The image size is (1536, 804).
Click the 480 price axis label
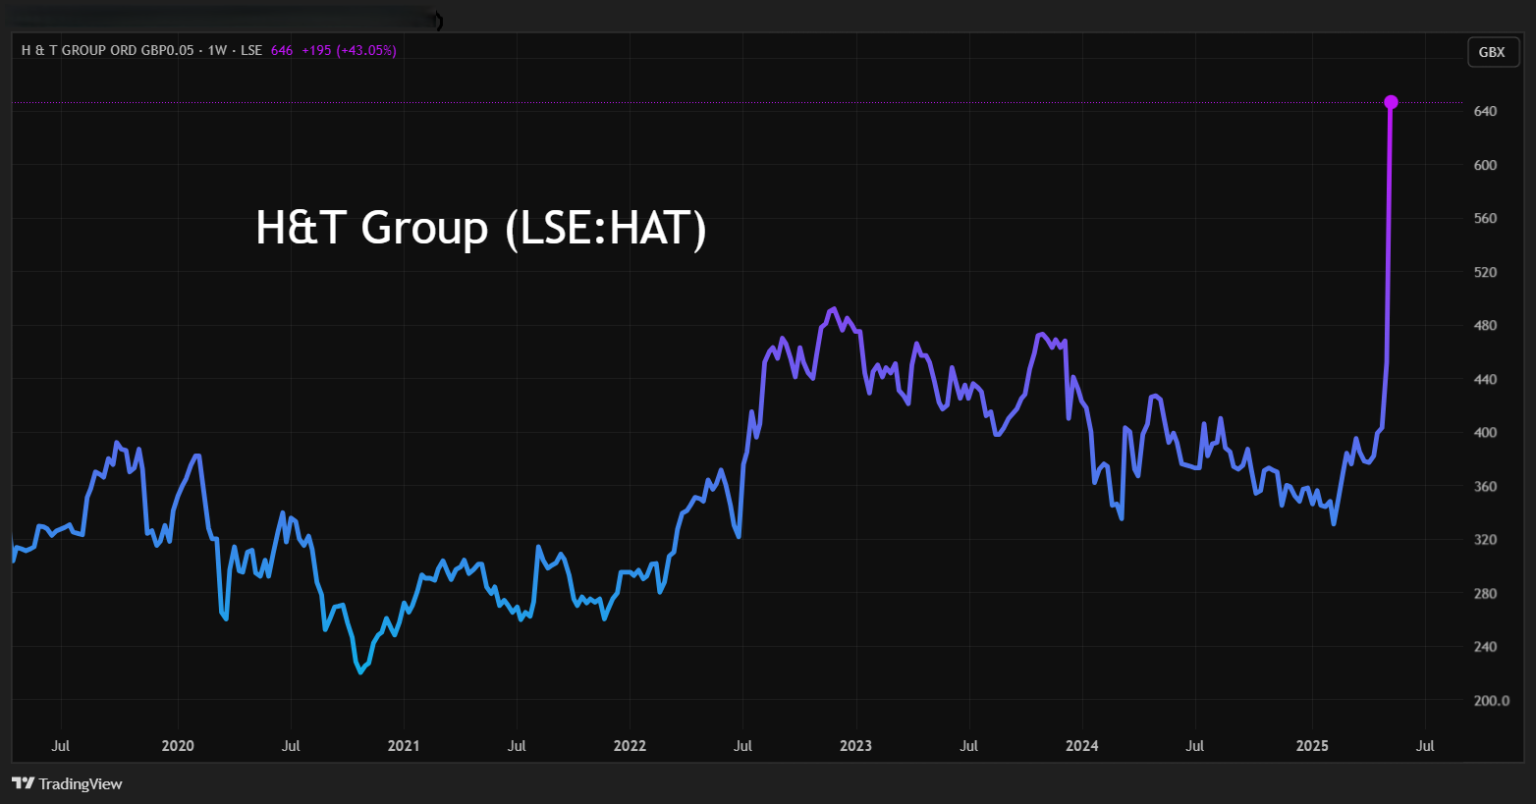[1485, 325]
